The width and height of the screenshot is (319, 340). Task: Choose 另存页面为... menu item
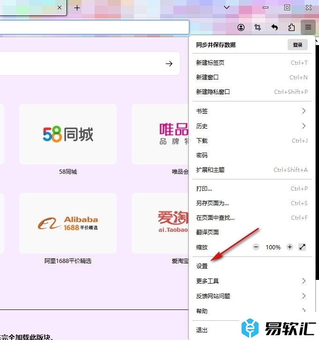[252, 203]
